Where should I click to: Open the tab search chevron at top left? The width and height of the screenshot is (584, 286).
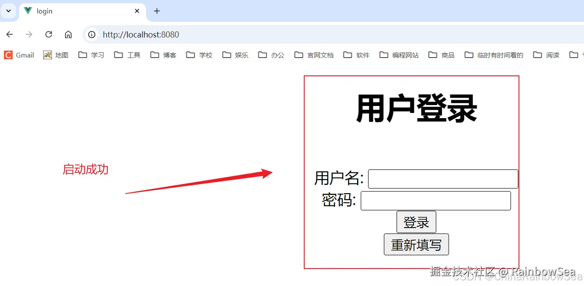9,11
